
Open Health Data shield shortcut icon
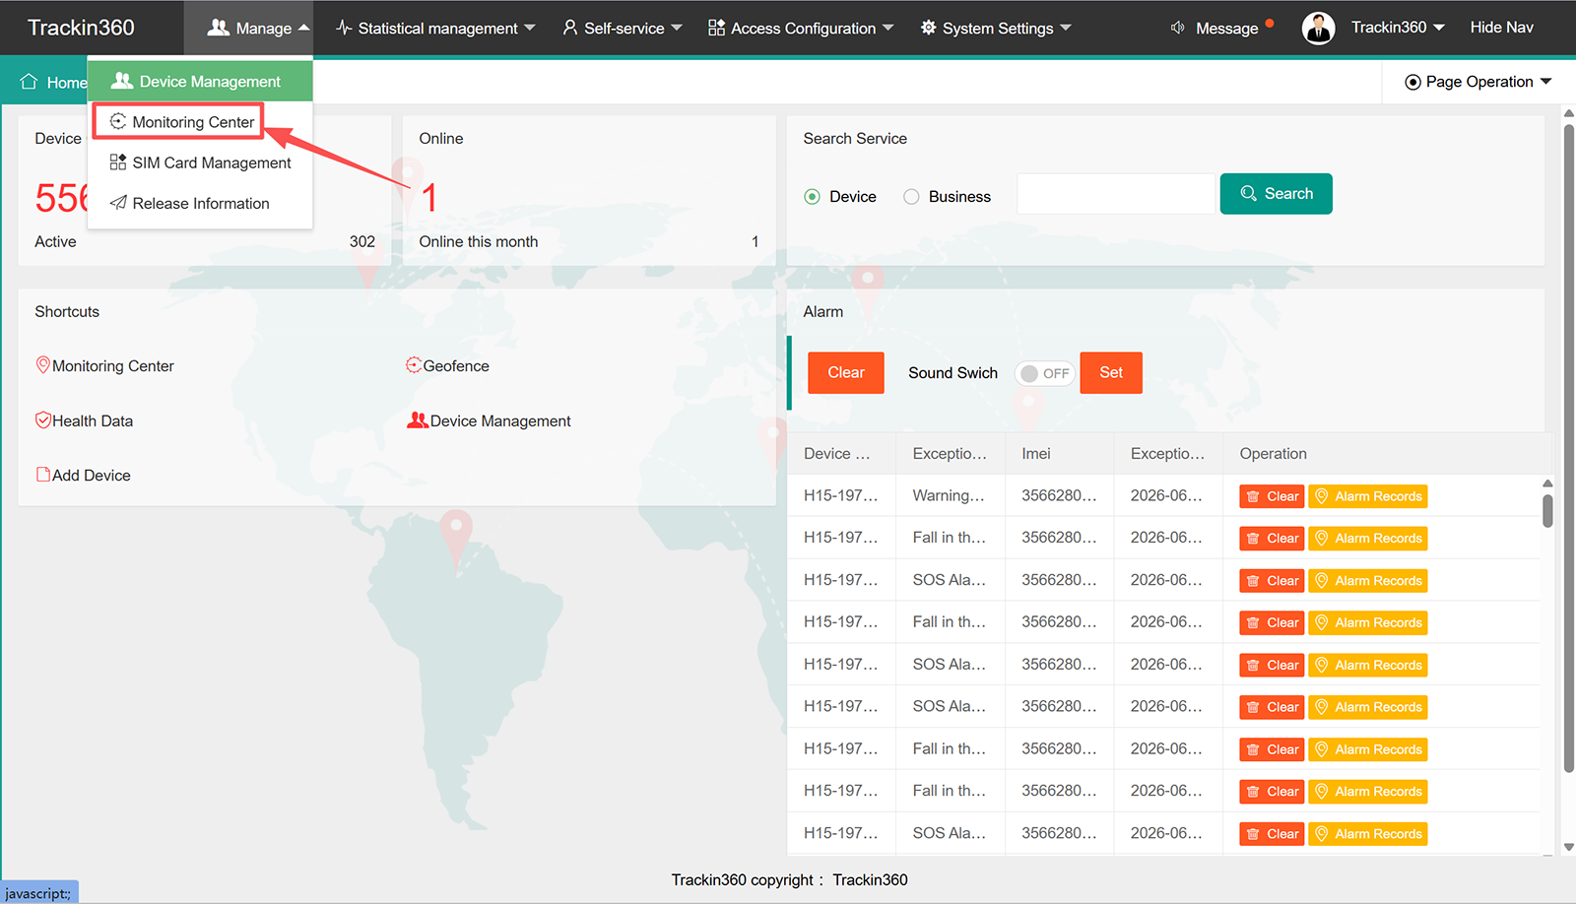pos(43,420)
